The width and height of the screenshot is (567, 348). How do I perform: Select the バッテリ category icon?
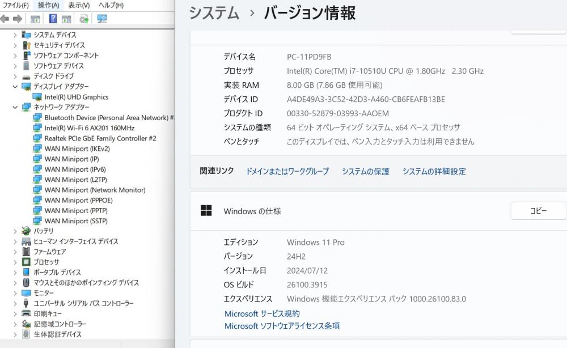26,231
